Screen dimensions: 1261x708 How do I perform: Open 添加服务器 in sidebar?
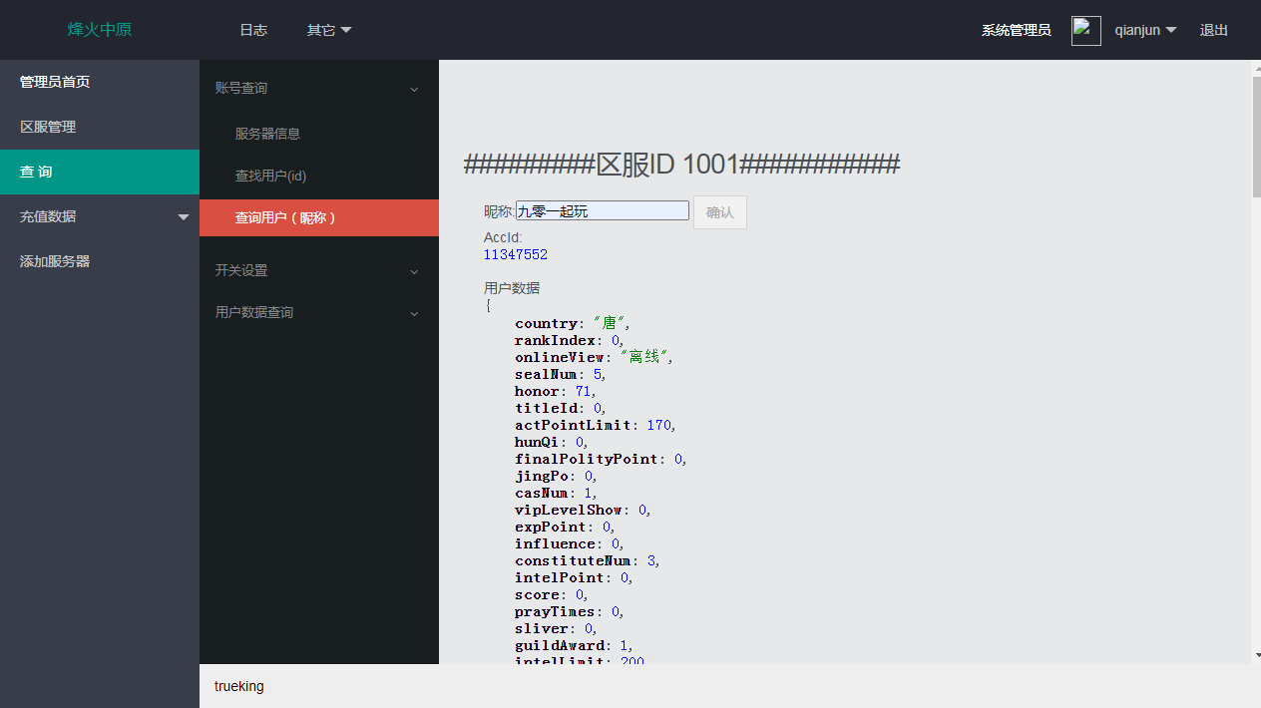[55, 261]
